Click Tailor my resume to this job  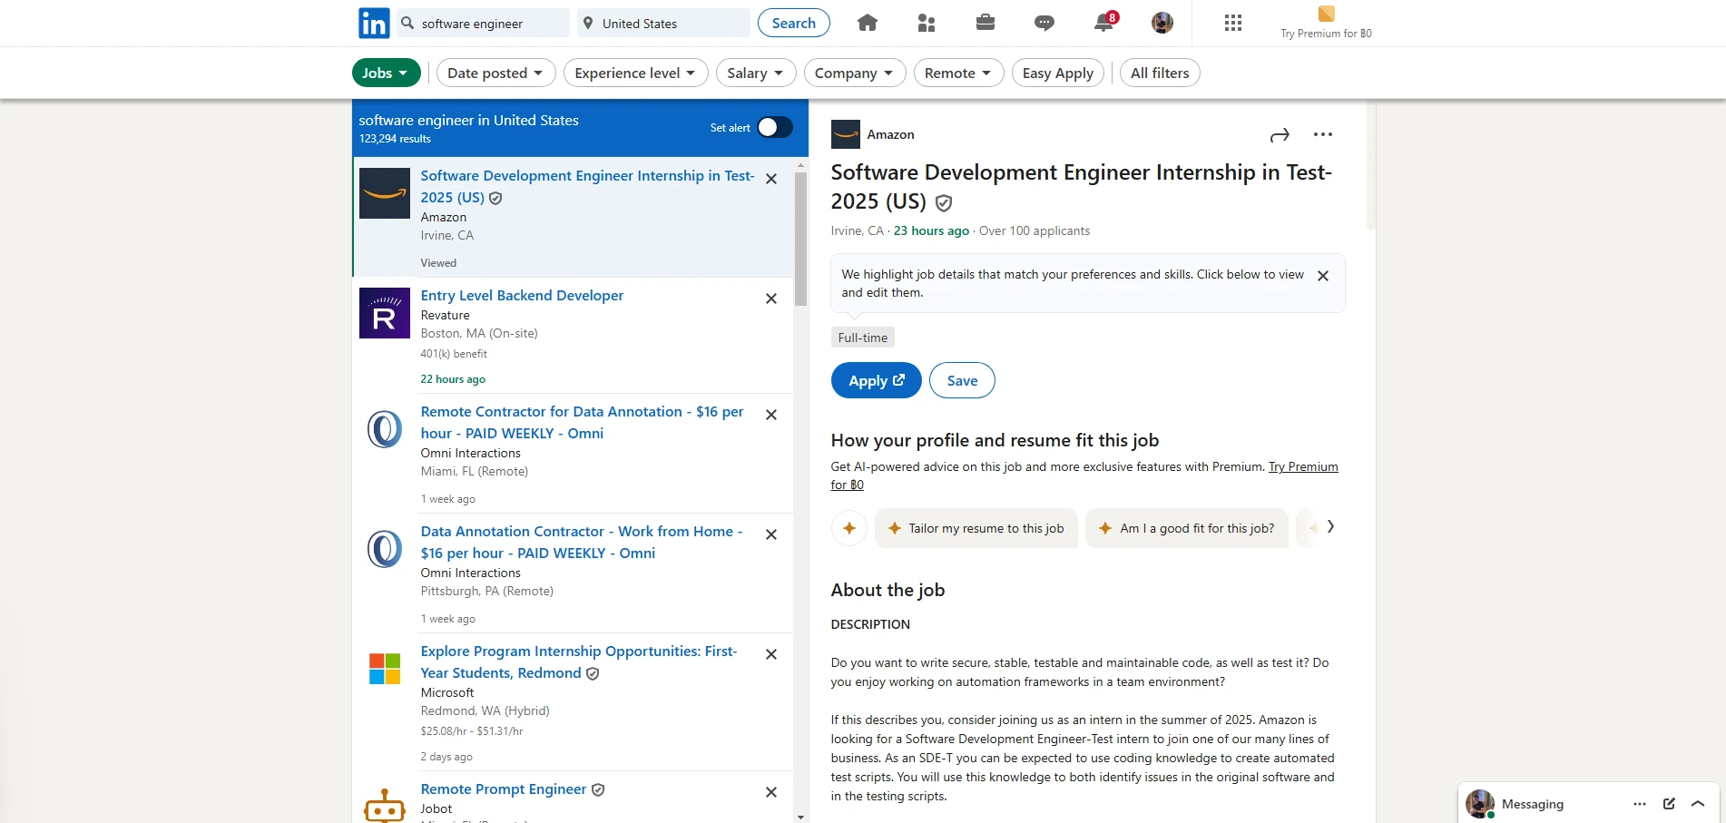click(976, 528)
